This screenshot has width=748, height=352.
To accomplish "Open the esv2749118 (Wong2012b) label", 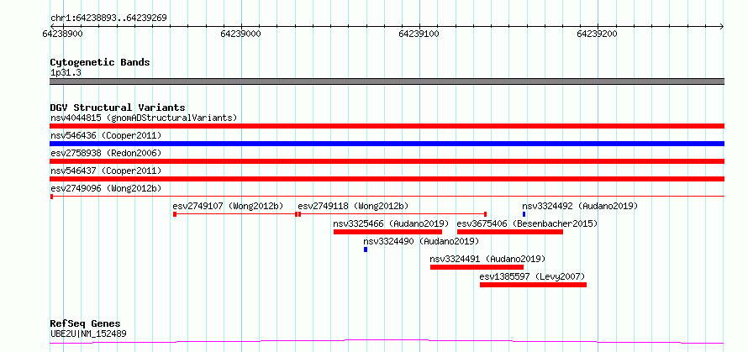I will [353, 206].
